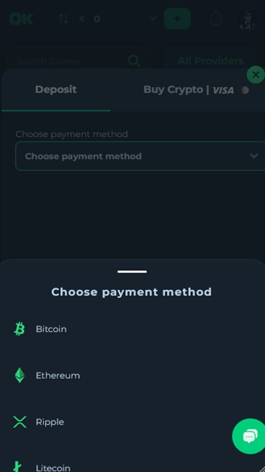Select the Litecoin icon
This screenshot has width=265, height=472.
click(x=18, y=466)
